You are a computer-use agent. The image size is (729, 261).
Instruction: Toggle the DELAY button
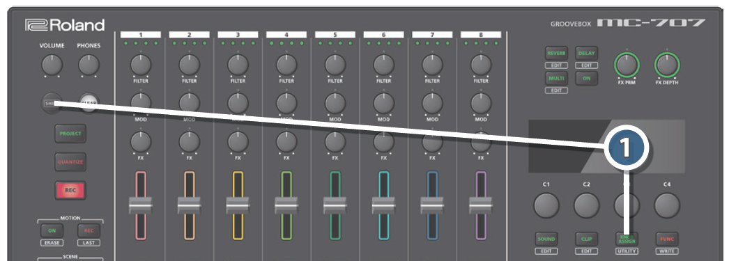tap(586, 54)
